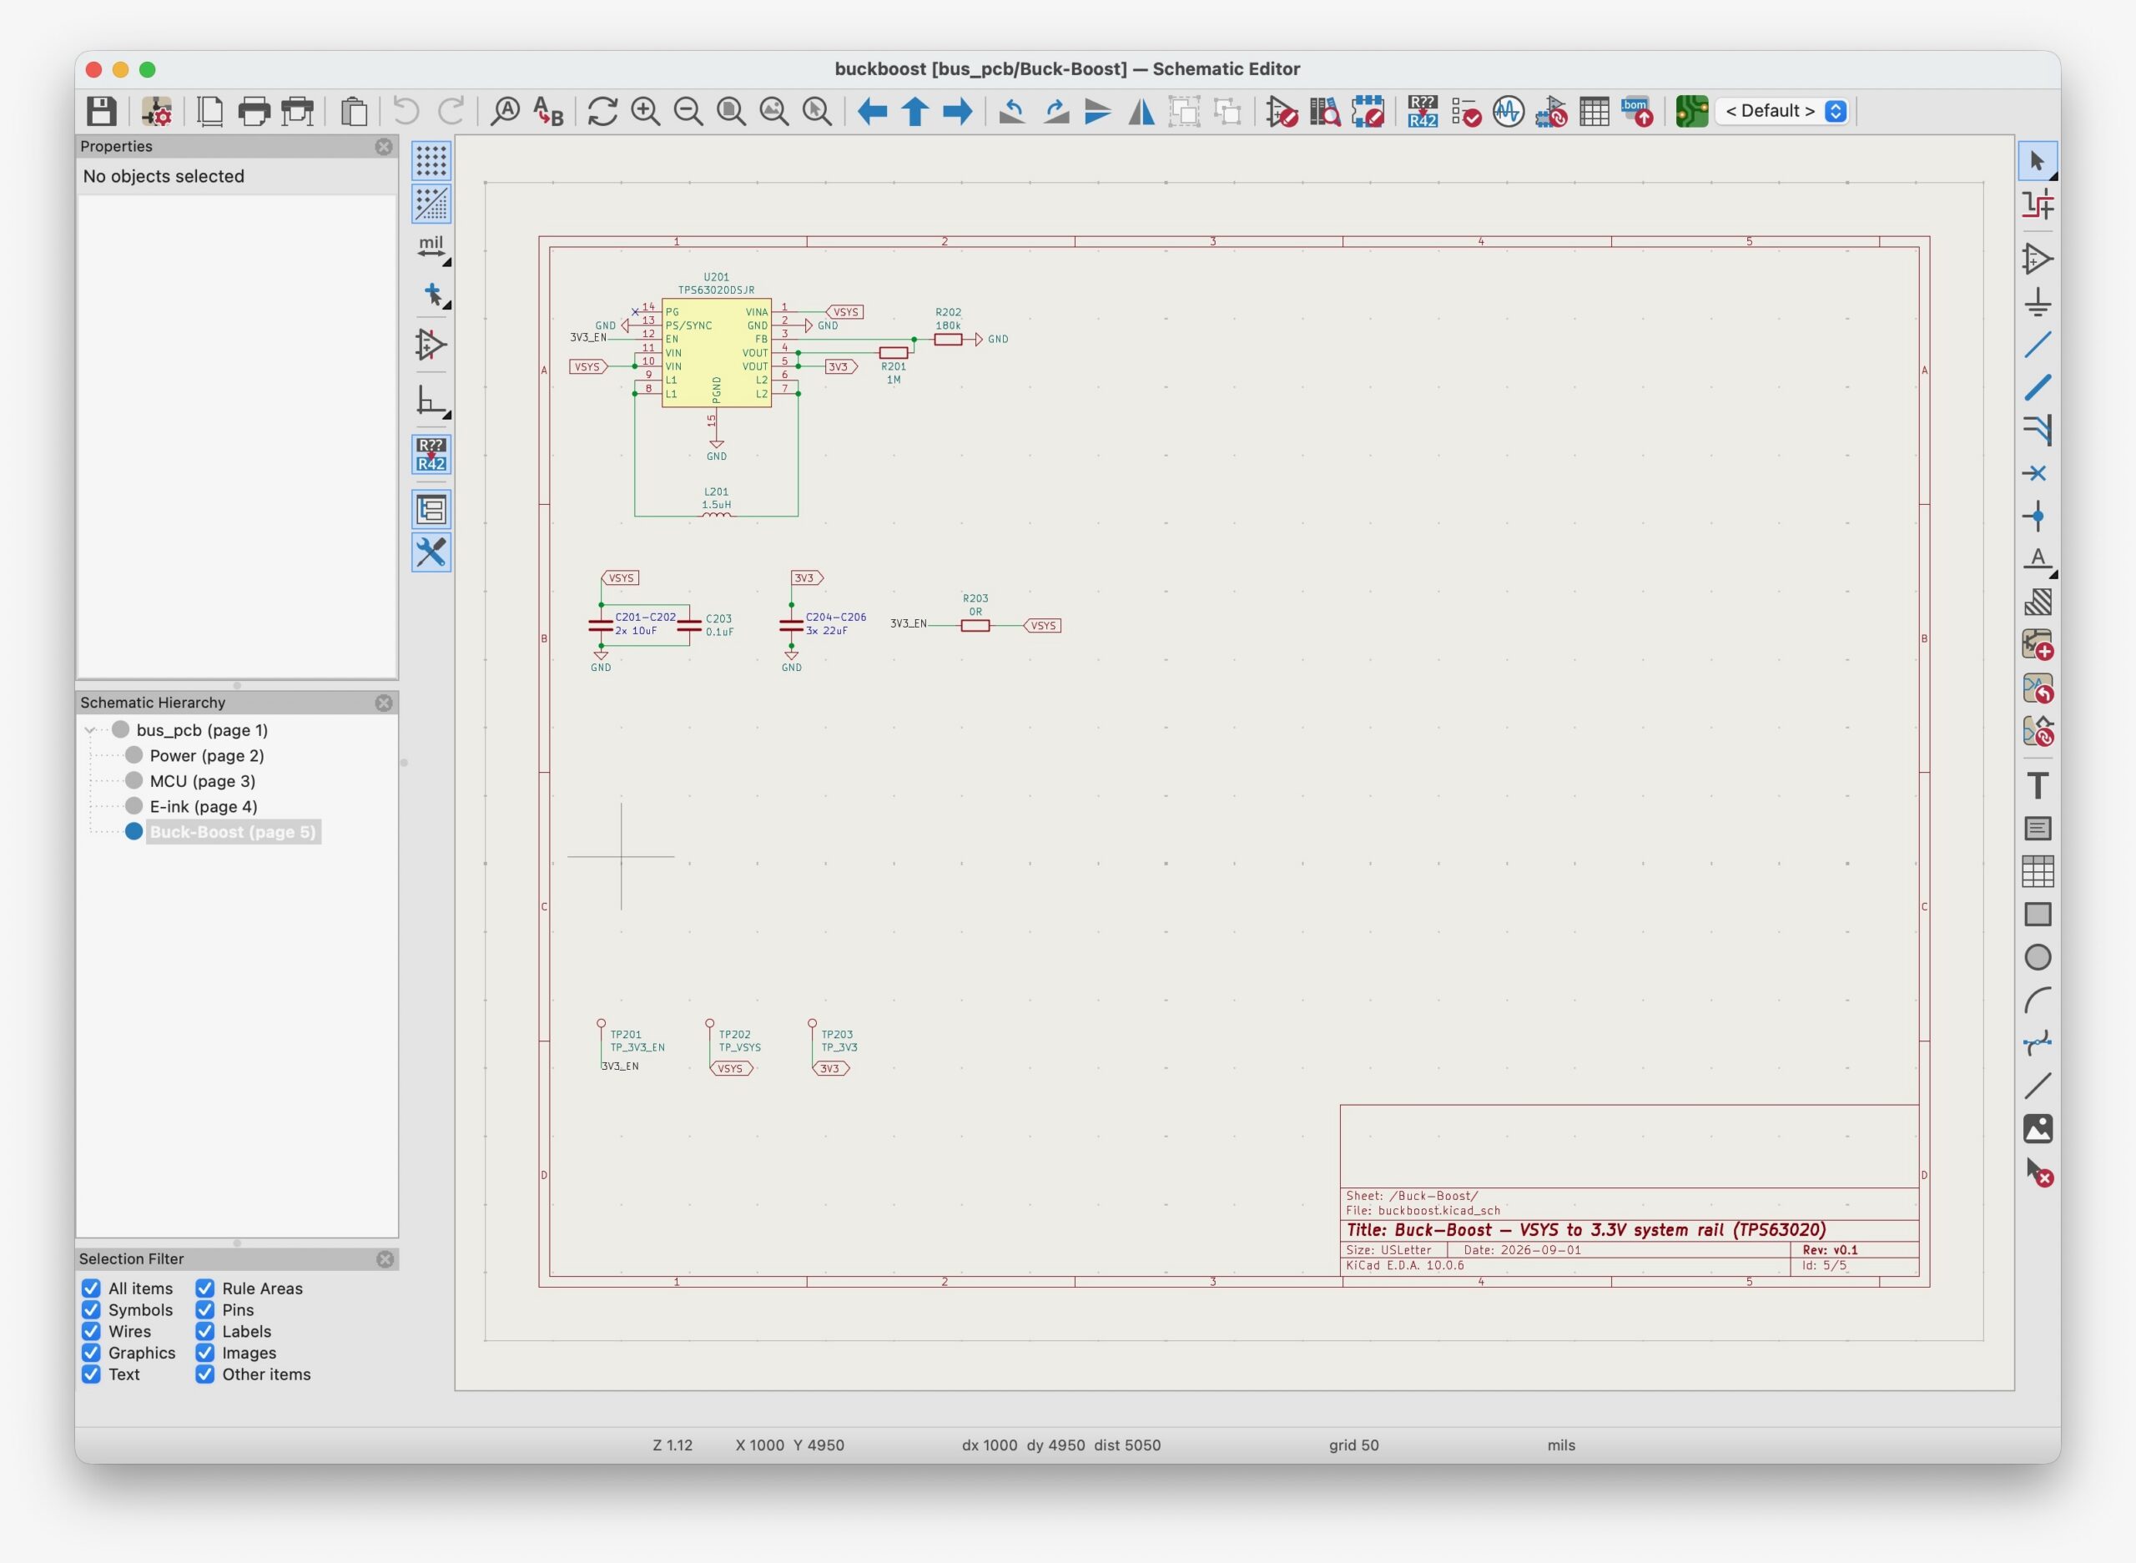Viewport: 2136px width, 1563px height.
Task: Choose the No-Connect Flag tool
Action: click(2038, 473)
